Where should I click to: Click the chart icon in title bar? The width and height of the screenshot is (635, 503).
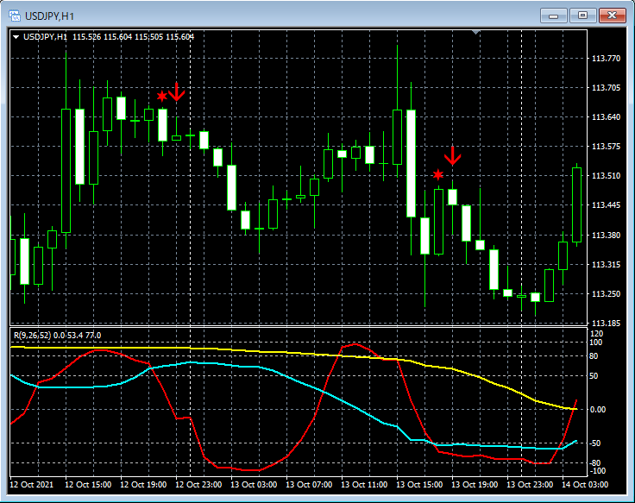15,16
